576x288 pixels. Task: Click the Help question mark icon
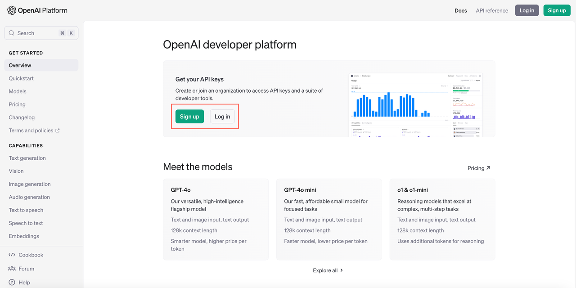(x=12, y=283)
